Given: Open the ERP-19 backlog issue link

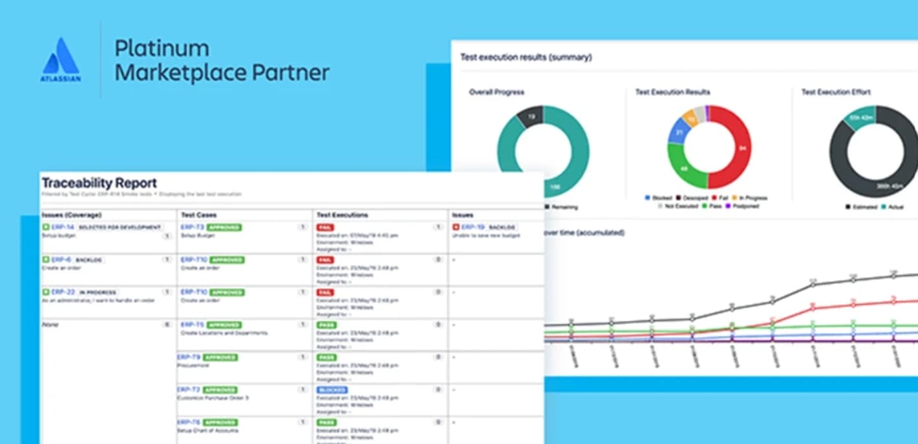Looking at the screenshot, I should [x=472, y=228].
